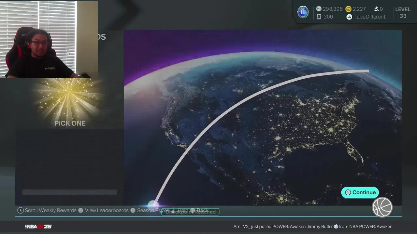This screenshot has height=234, width=417.
Task: Click the gray bar in reward panel
Action: pos(69,192)
